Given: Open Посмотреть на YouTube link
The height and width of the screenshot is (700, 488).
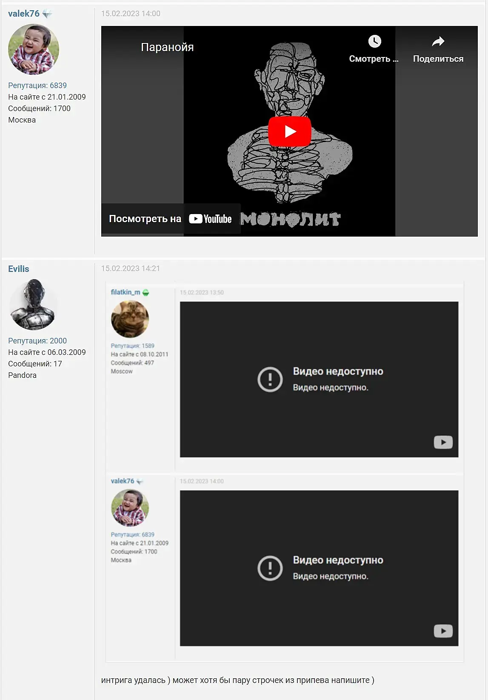Looking at the screenshot, I should (170, 219).
